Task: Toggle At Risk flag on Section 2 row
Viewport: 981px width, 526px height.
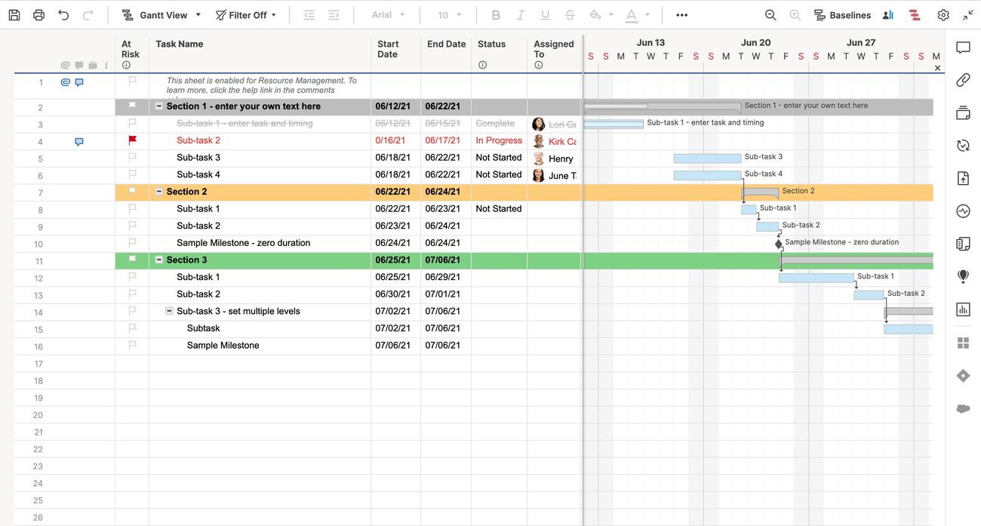Action: [x=133, y=192]
